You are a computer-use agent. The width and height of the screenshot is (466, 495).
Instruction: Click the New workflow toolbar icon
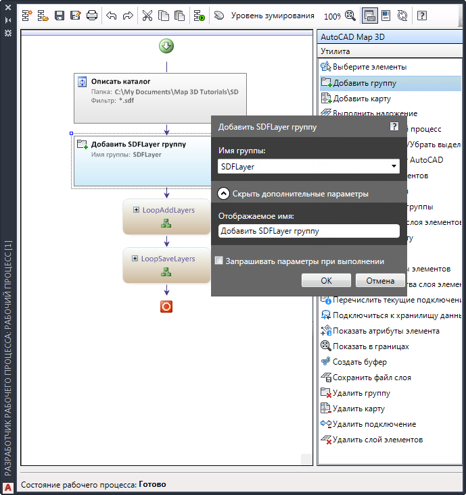point(27,15)
